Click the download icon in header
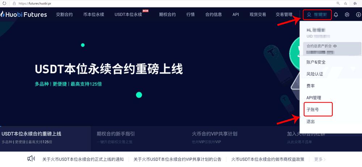The image size is (362, 167). [358, 14]
